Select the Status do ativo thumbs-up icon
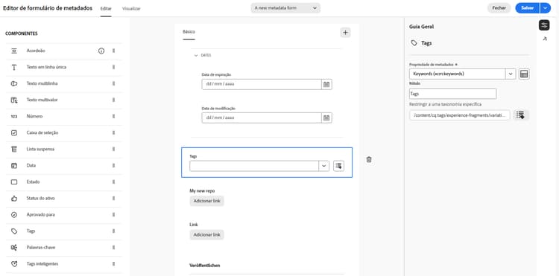The height and width of the screenshot is (276, 559). click(14, 199)
